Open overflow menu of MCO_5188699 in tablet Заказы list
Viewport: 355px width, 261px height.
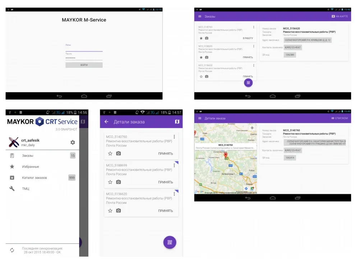coord(254,46)
